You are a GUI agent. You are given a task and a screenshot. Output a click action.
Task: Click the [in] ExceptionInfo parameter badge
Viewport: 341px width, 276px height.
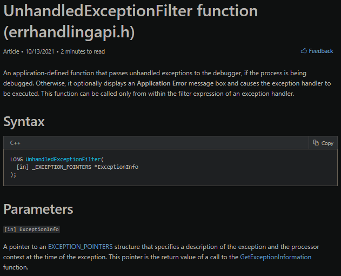click(31, 229)
